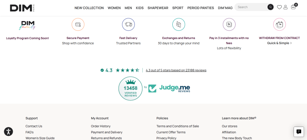Open The new Body Touch link
Screen dimensions: 307x140
tap(237, 138)
